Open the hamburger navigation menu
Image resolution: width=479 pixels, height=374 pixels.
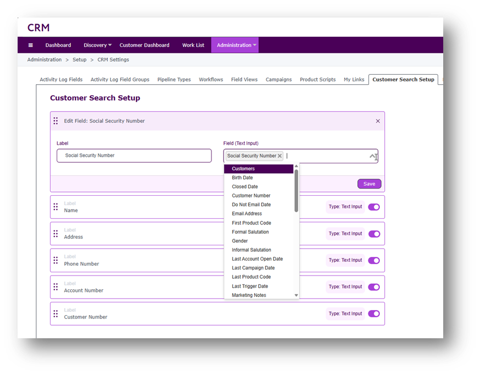30,45
